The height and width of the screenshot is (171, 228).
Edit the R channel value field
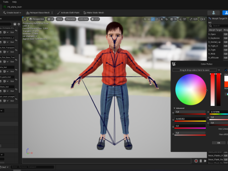(190, 112)
